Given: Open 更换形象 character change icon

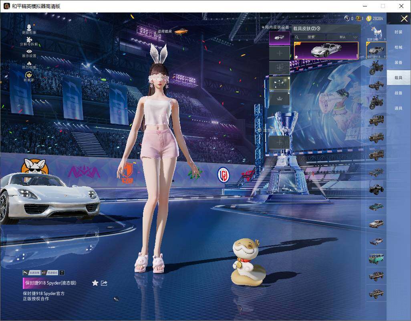Looking at the screenshot, I should pos(29,28).
